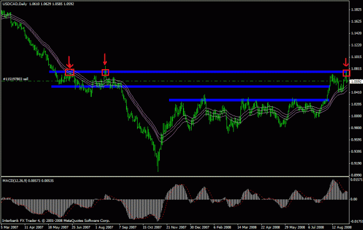Click the #115197803 sell order label
This screenshot has width=363, height=230.
16,79
